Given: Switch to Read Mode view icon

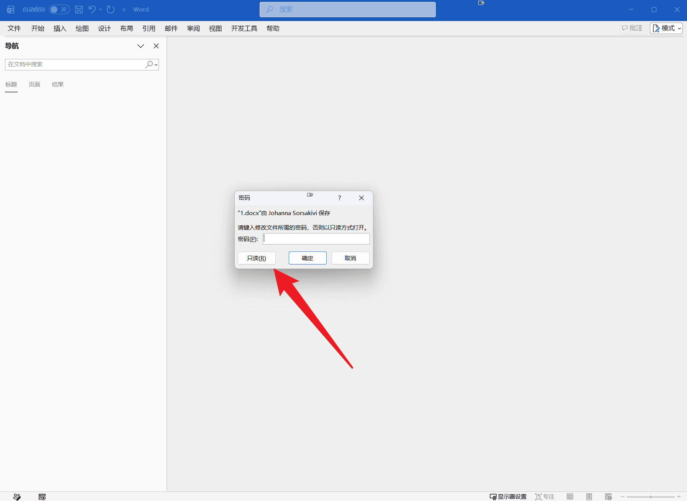Looking at the screenshot, I should click(x=570, y=497).
